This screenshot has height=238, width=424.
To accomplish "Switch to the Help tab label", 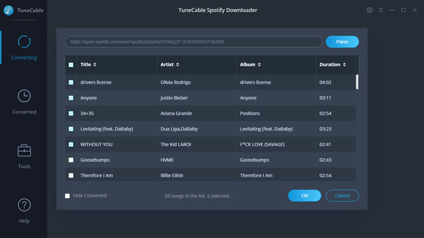I will 24,220.
